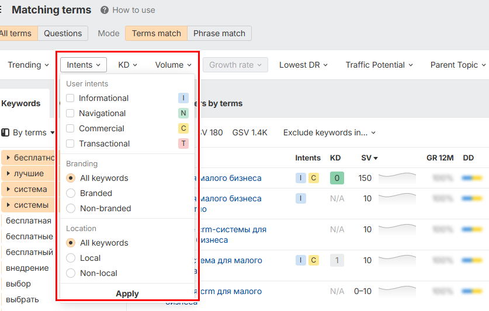489x311 pixels.
Task: Select the Non-local radio button
Action: pos(71,273)
